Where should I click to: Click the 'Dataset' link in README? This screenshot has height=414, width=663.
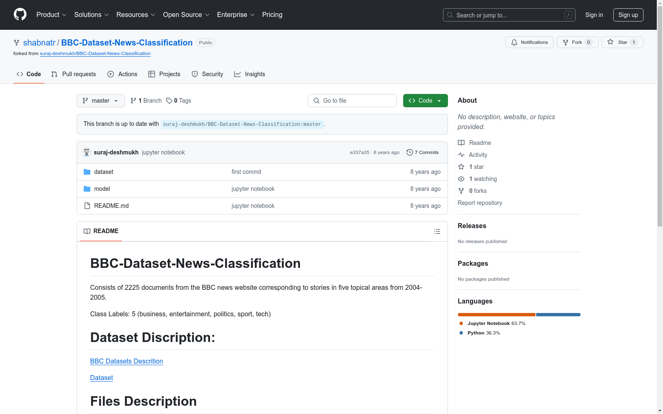102,378
